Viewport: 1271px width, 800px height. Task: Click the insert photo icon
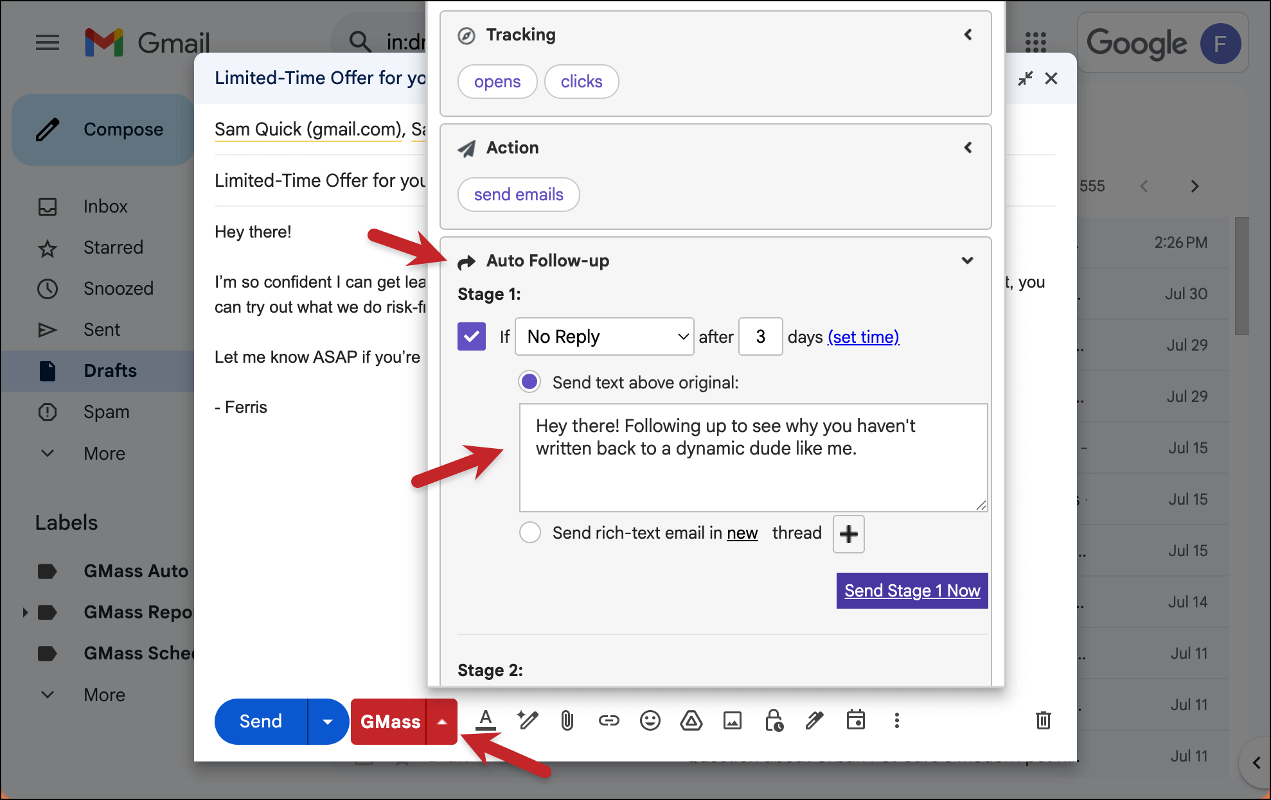tap(732, 720)
